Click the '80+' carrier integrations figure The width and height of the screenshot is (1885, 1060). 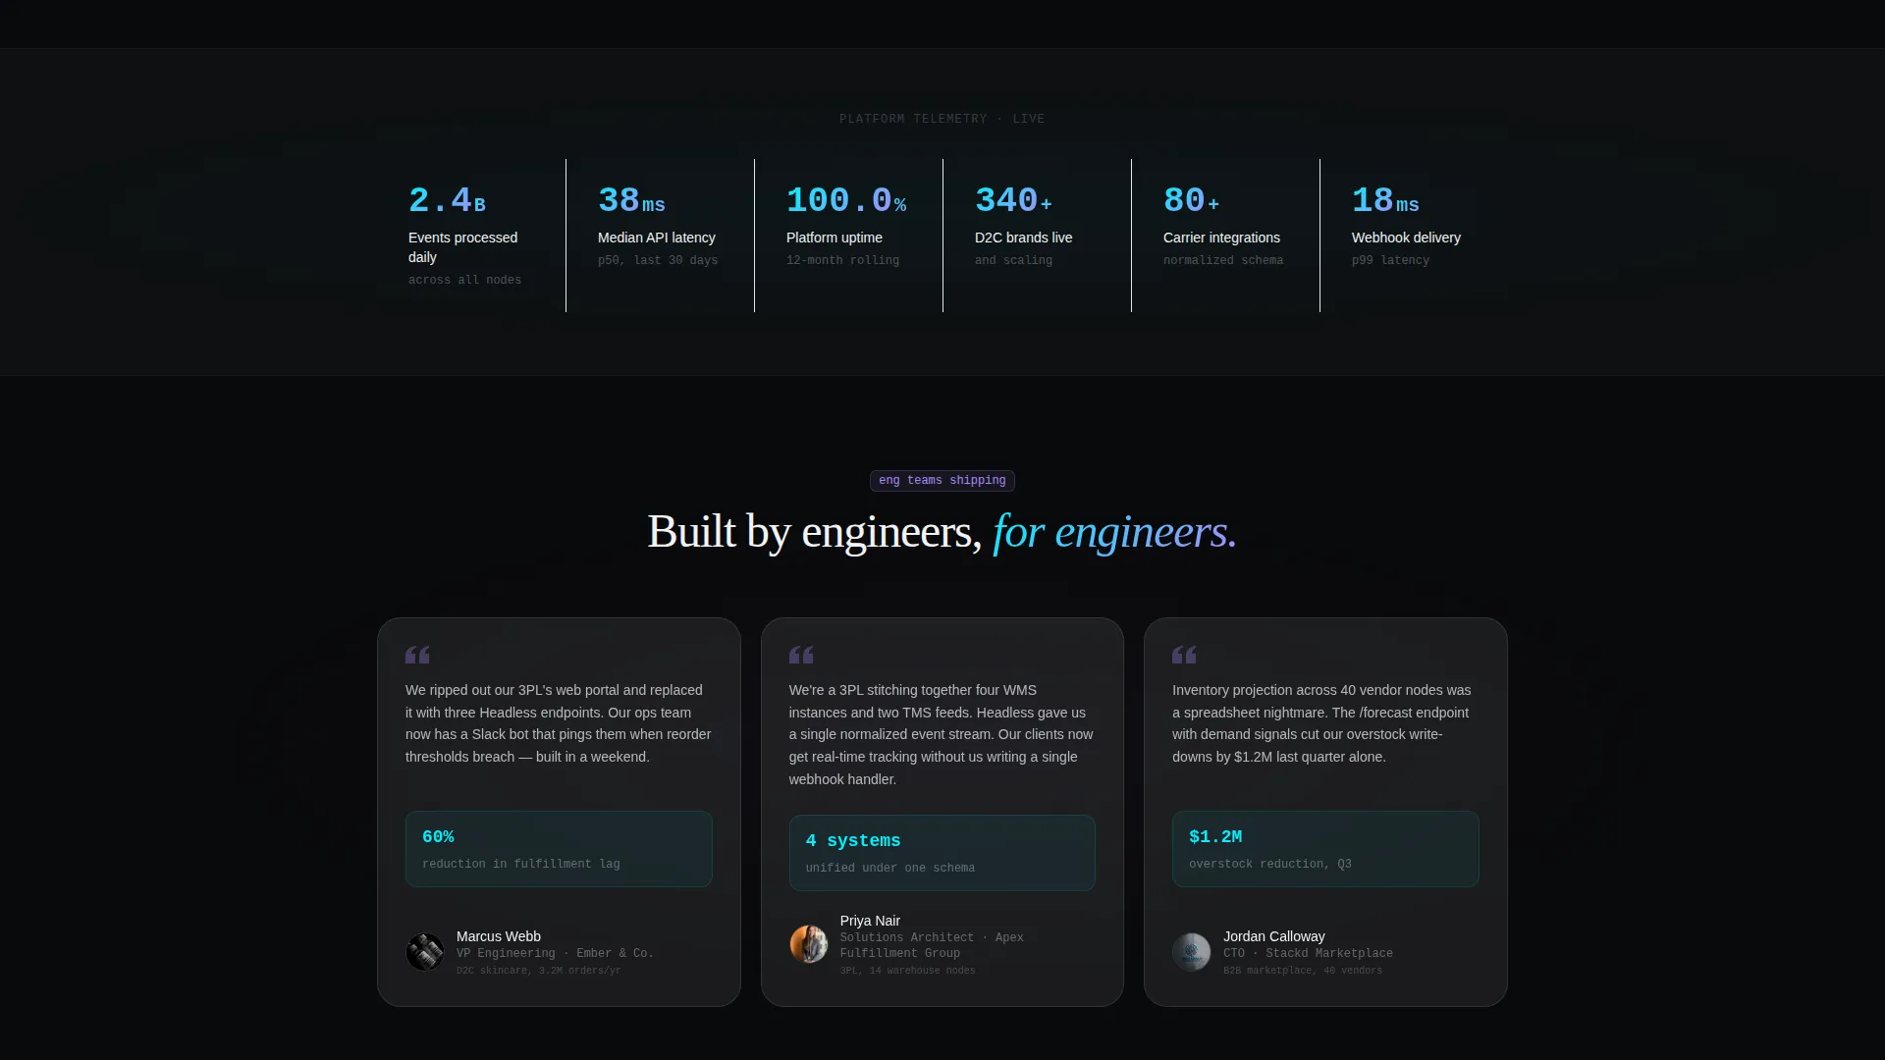tap(1192, 200)
